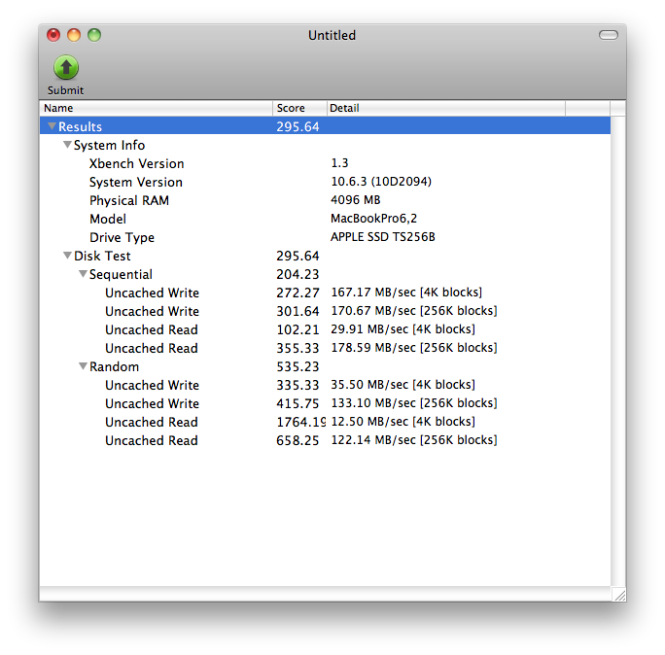This screenshot has height=655, width=665.
Task: Click detail 178.59 MB/sec [256K blocks]
Action: [x=414, y=348]
